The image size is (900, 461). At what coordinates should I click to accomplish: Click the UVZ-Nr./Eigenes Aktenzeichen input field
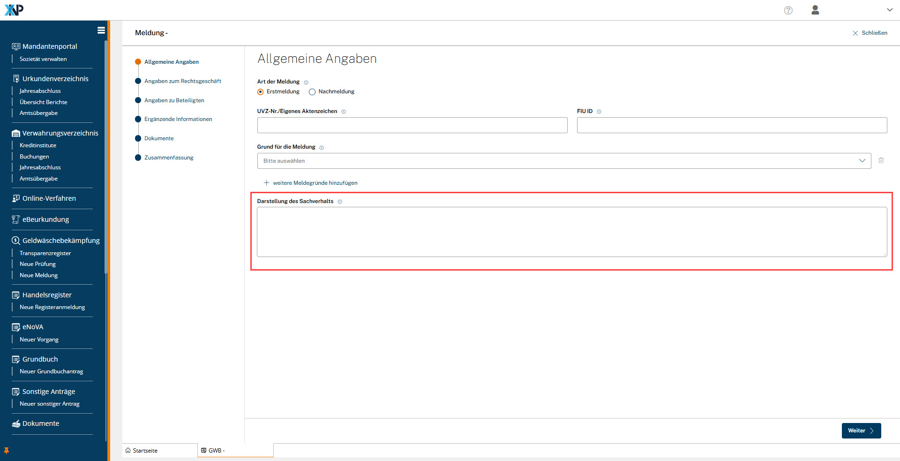click(x=412, y=125)
